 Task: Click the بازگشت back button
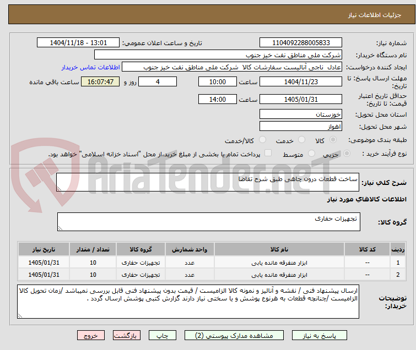click(127, 335)
